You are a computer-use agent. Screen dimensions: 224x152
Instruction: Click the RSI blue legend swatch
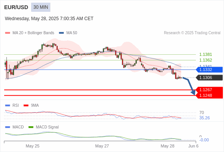pos(8,106)
